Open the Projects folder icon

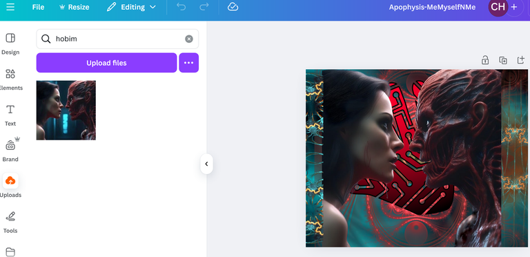tap(10, 252)
